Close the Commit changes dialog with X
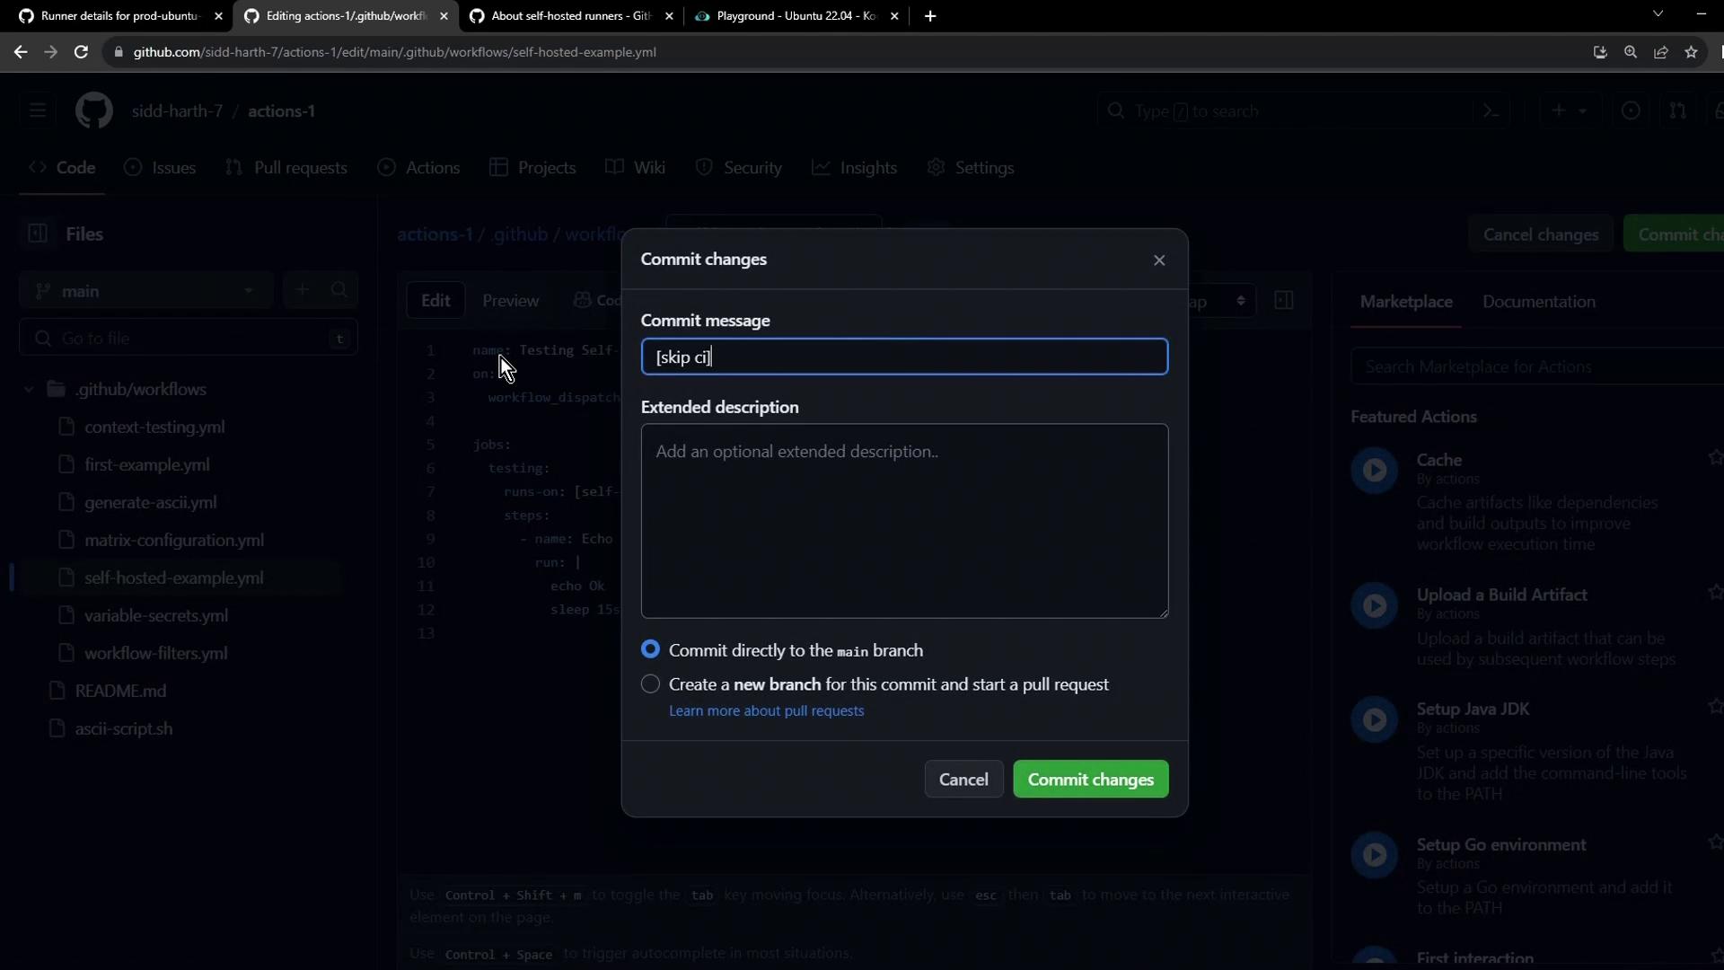The height and width of the screenshot is (970, 1724). (1159, 260)
